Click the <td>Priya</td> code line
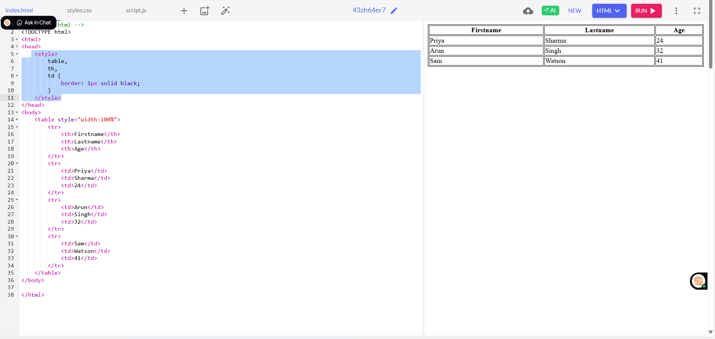Viewport: 715px width, 339px height. click(84, 171)
